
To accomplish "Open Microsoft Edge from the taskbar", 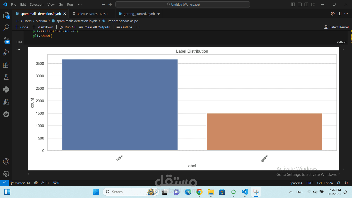I will [188, 192].
